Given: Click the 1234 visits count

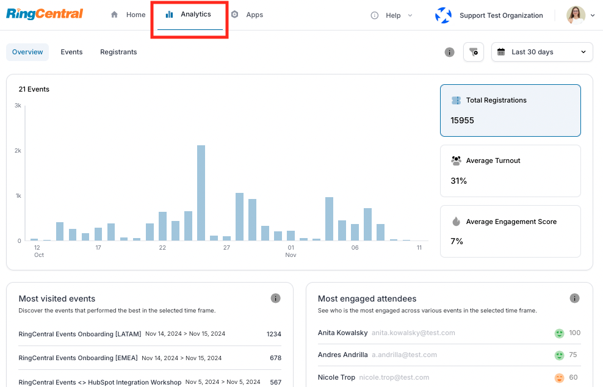Looking at the screenshot, I should click(274, 334).
